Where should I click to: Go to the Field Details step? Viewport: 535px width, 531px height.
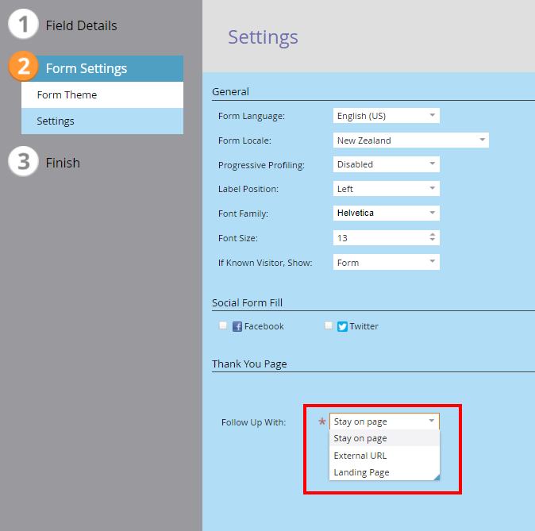tap(81, 25)
